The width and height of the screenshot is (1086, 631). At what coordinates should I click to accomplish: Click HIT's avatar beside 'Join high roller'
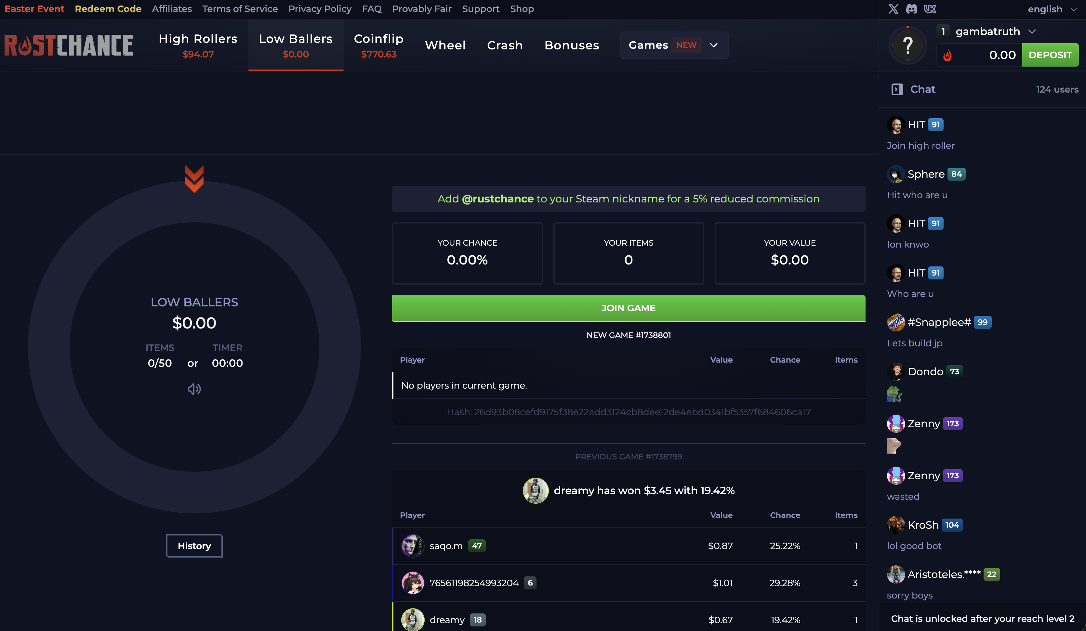click(896, 125)
